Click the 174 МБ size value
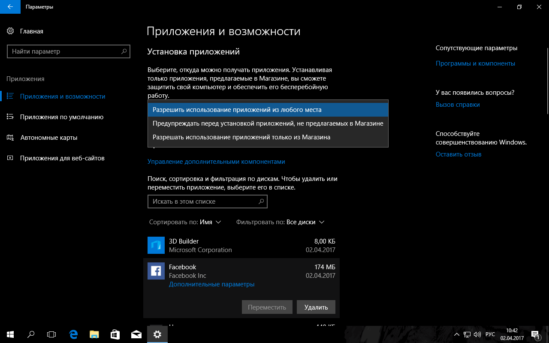The image size is (549, 343). click(325, 267)
